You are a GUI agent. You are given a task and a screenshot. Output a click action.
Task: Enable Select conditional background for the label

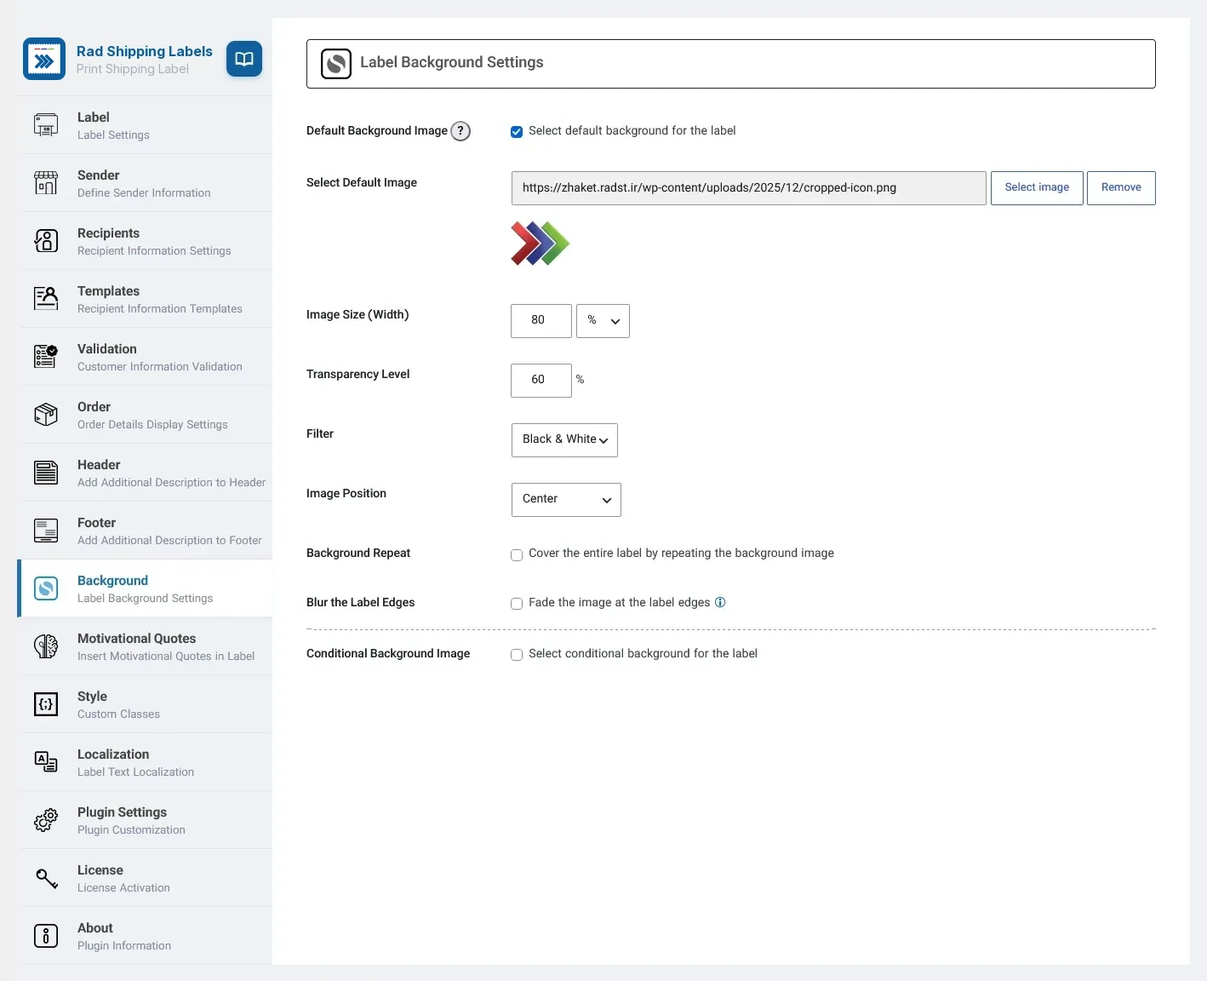point(517,656)
